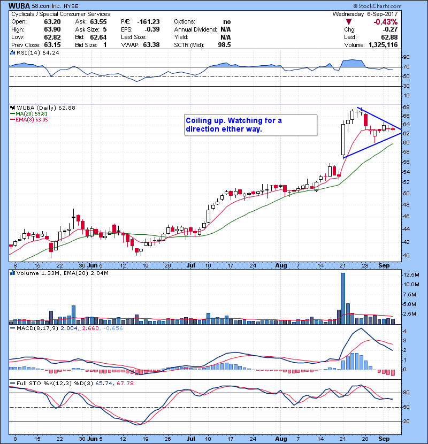Click the candlestick icon beside WUBA (Daily)

(12, 108)
